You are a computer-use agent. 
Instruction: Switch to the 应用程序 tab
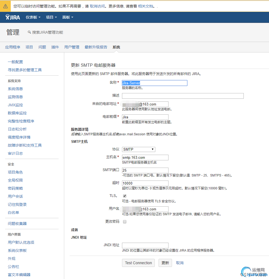tap(13, 47)
